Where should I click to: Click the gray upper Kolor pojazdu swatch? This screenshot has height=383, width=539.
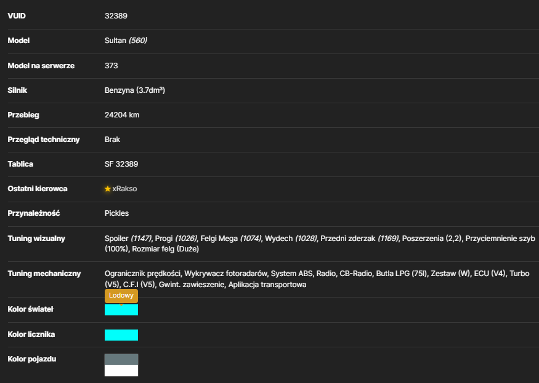pyautogui.click(x=121, y=360)
